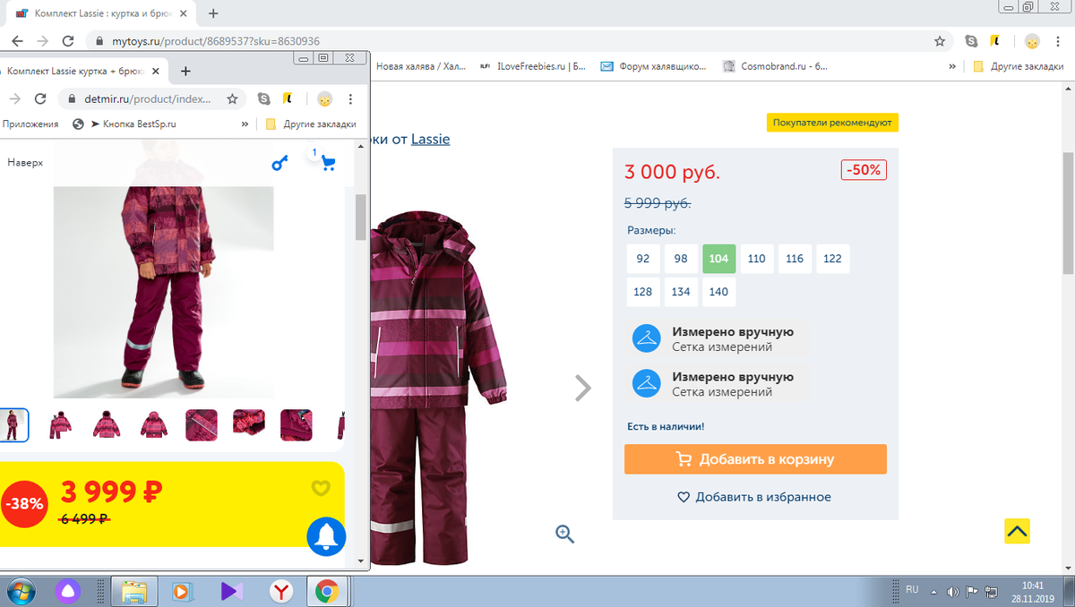Viewport: 1075px width, 607px height.
Task: Expand hidden bookmarks in the mytoys window
Action: tap(952, 66)
